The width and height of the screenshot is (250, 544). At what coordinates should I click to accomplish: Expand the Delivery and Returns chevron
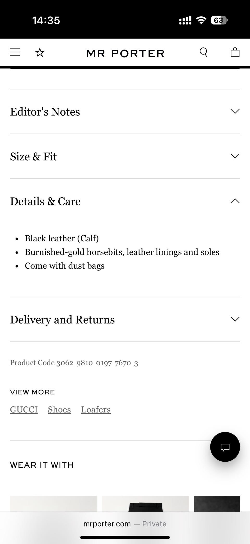point(235,319)
